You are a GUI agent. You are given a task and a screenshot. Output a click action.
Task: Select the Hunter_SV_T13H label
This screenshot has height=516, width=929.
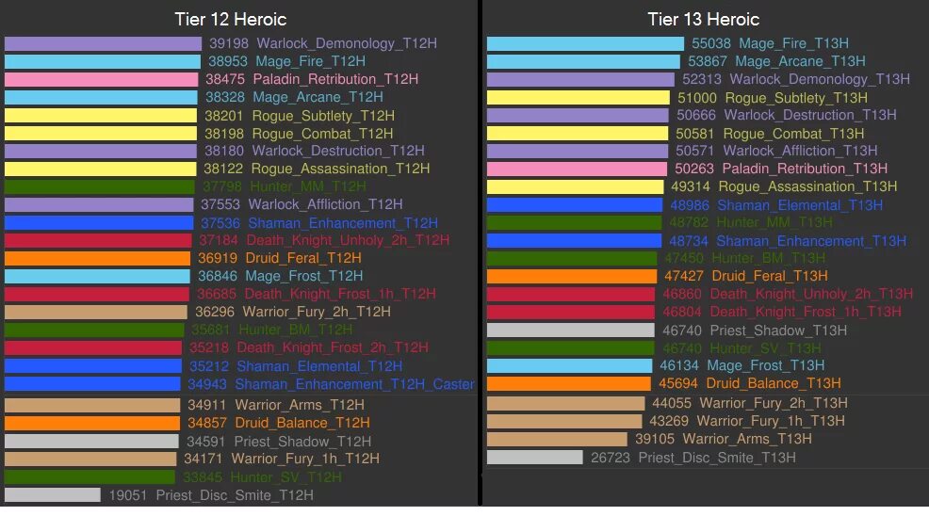(x=765, y=347)
